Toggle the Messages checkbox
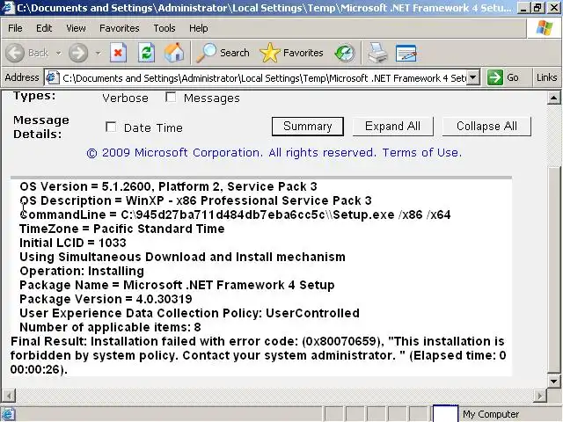Screen dimensions: 563x422 point(171,98)
